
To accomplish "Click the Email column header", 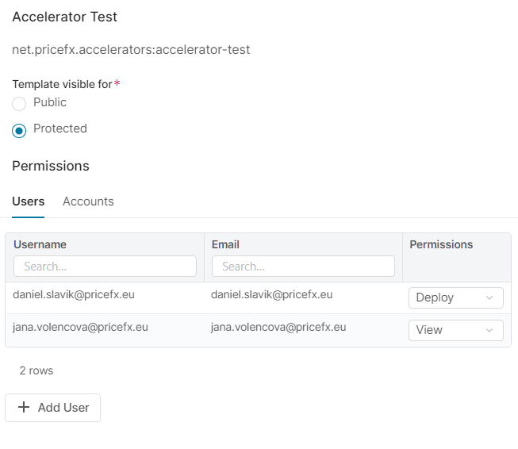I will pos(225,244).
